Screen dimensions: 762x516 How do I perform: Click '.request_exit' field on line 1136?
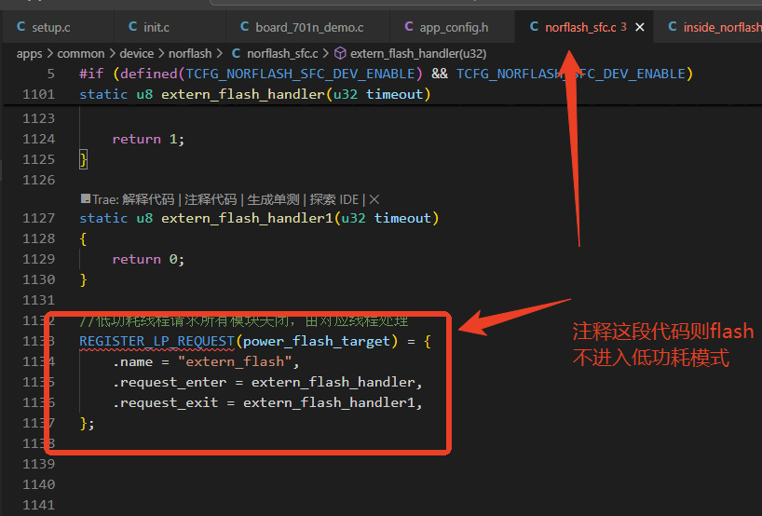[x=165, y=402]
